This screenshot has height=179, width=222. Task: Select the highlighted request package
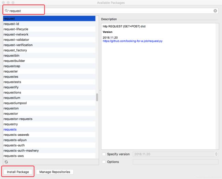click(49, 18)
